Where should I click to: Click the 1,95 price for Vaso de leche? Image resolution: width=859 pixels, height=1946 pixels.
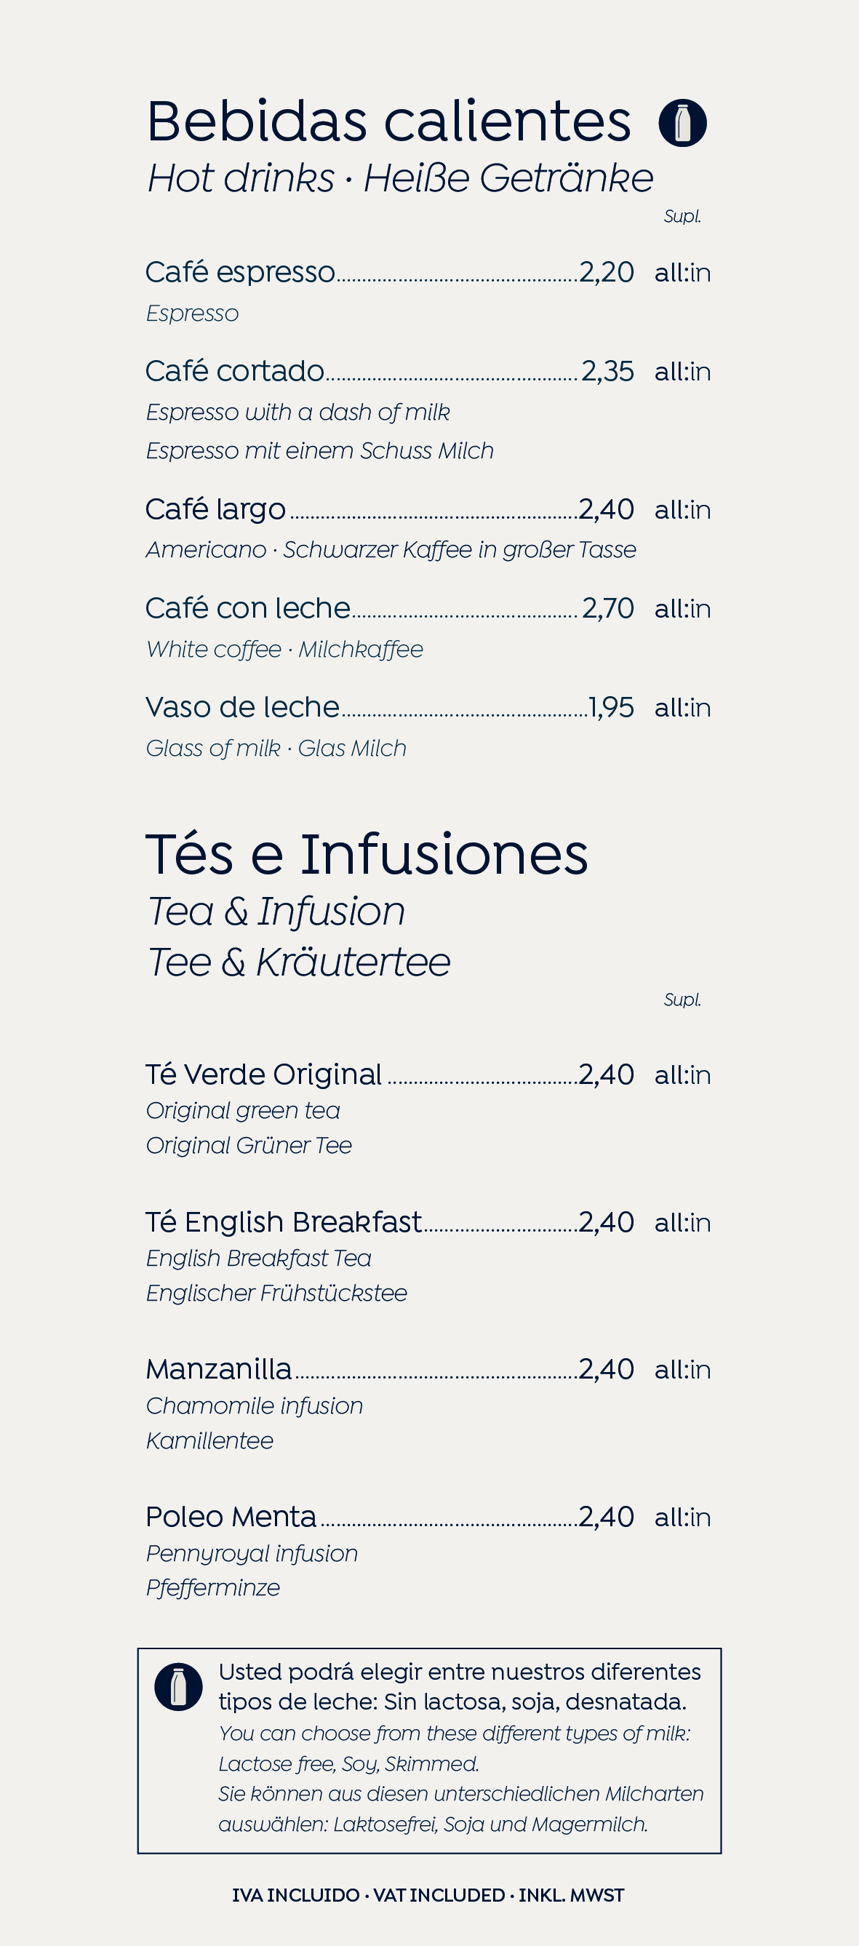tap(611, 708)
